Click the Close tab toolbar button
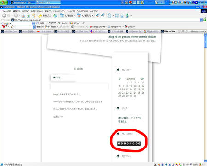Viewport: 207px width, 166px height. point(84,16)
